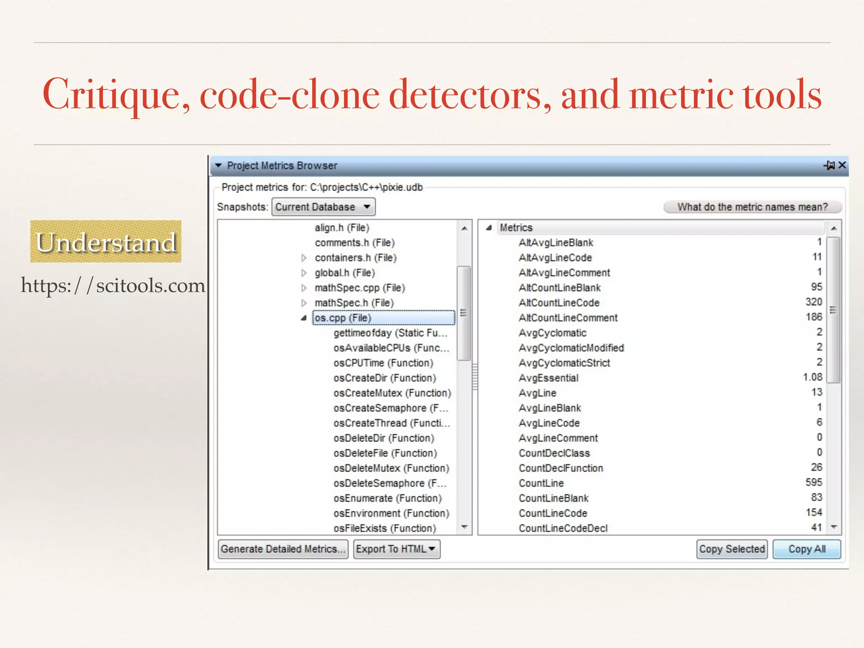This screenshot has height=648, width=864.
Task: Select osCreateDir (Function) row
Action: click(385, 378)
